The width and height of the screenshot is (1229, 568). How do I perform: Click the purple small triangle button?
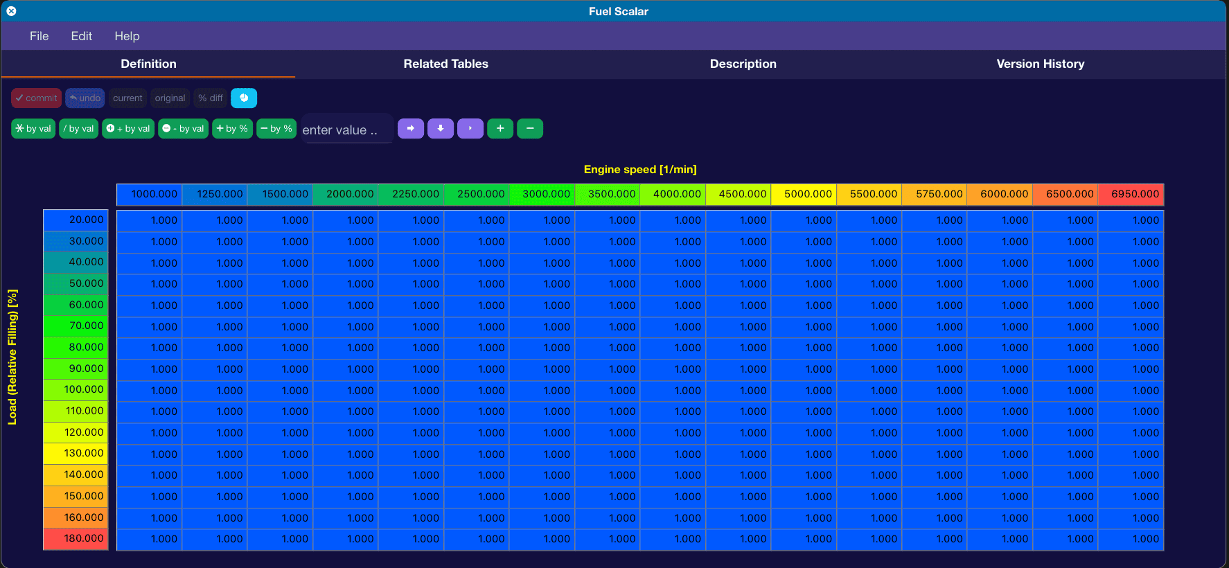tap(470, 128)
